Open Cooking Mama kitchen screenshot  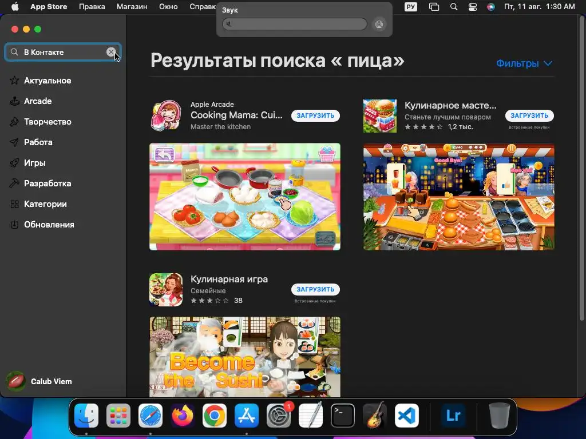[245, 197]
